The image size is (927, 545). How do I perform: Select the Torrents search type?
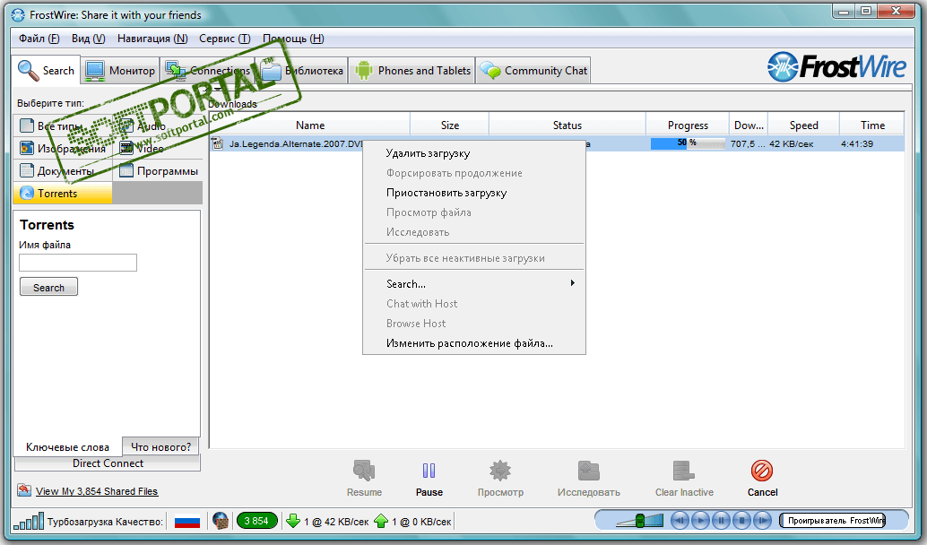click(62, 194)
